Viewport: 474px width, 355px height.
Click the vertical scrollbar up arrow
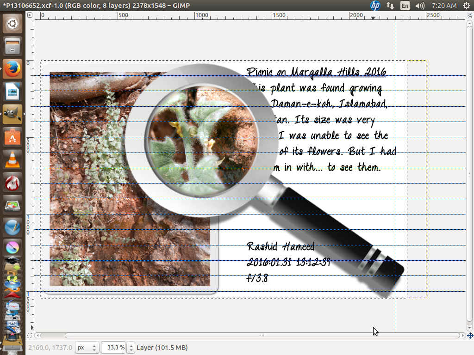point(469,23)
